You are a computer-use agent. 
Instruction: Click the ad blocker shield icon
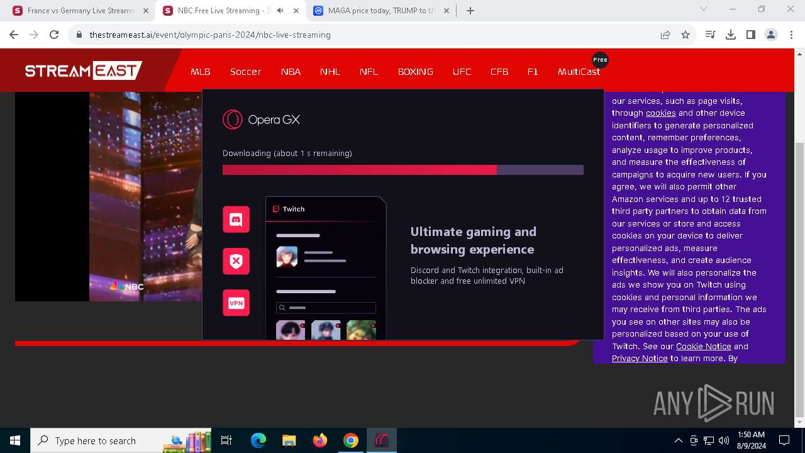[x=236, y=261]
